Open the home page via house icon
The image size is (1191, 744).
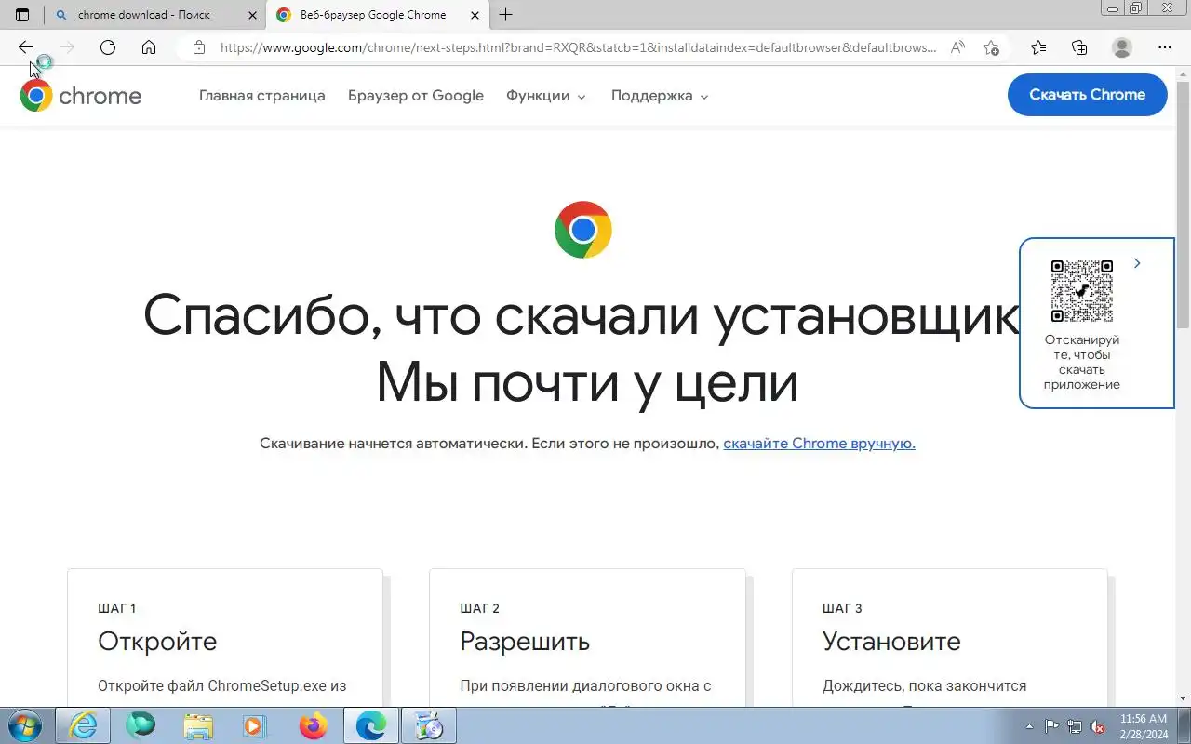149,47
